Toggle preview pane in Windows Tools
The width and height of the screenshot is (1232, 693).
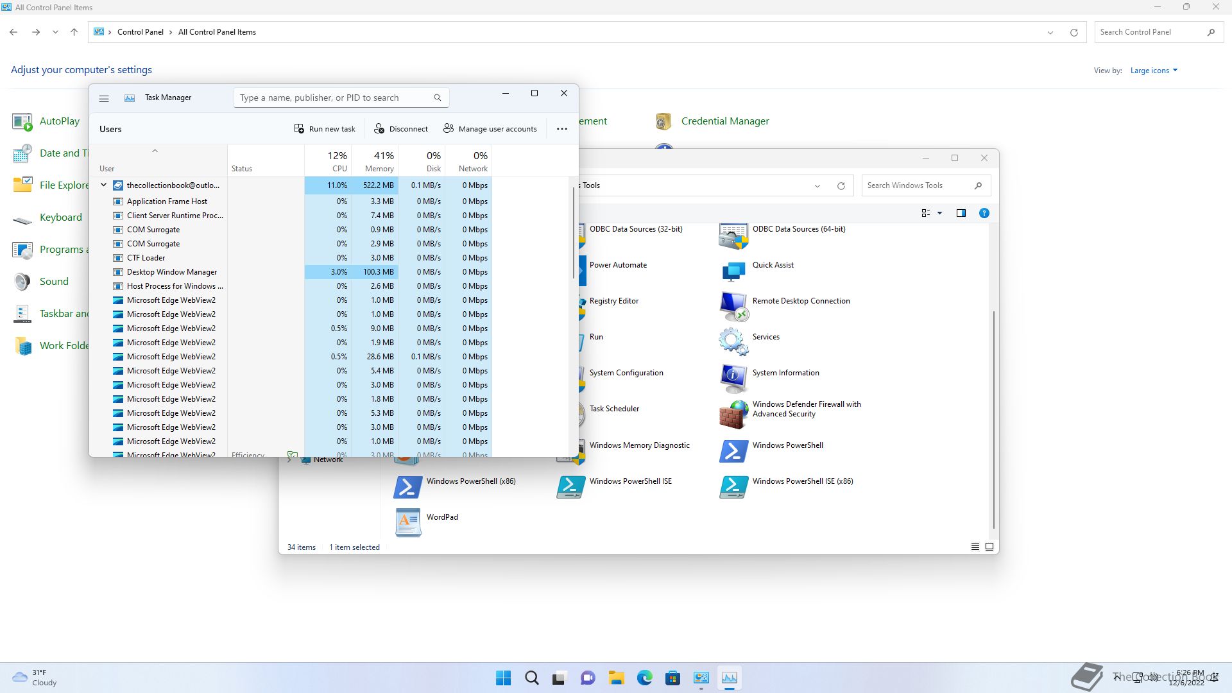click(961, 213)
